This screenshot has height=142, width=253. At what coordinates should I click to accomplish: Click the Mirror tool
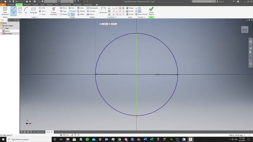coord(91,14)
